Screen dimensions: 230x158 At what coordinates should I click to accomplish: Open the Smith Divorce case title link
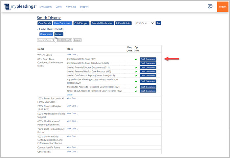[x=49, y=18]
